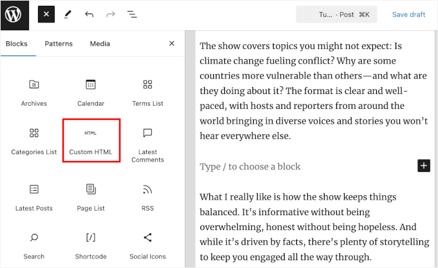Click the Save draft link
438x268 pixels.
pyautogui.click(x=408, y=14)
